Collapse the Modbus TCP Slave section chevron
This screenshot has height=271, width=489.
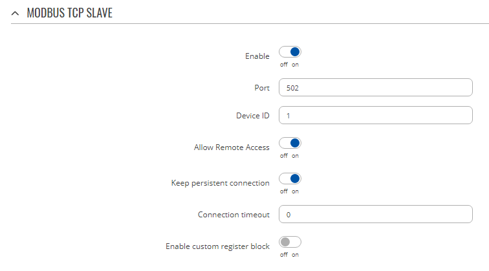coord(15,13)
